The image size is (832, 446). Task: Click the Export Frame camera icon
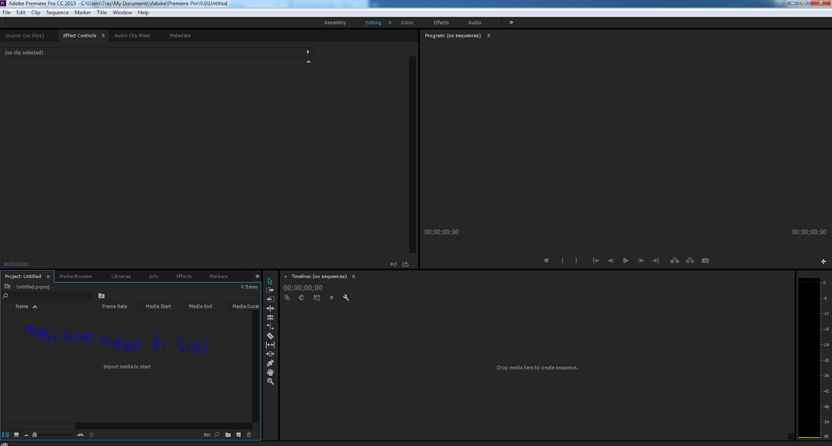(705, 260)
